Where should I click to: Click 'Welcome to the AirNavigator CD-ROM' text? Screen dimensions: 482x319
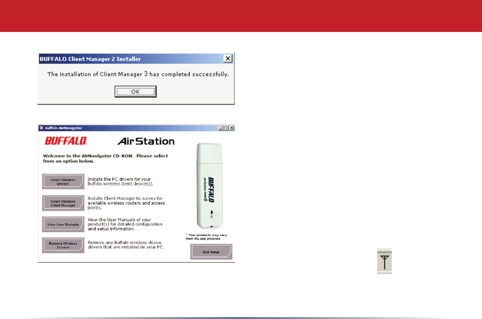point(105,158)
